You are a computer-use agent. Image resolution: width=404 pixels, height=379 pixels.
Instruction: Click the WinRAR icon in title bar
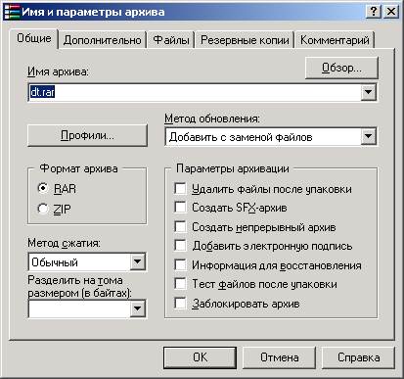coord(11,12)
